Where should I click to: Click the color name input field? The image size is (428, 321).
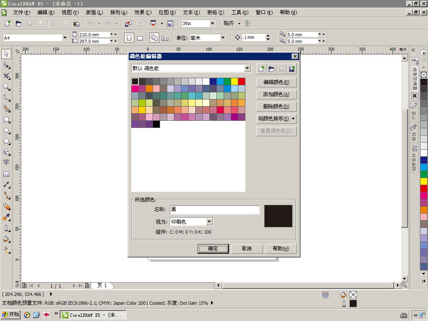pyautogui.click(x=214, y=210)
